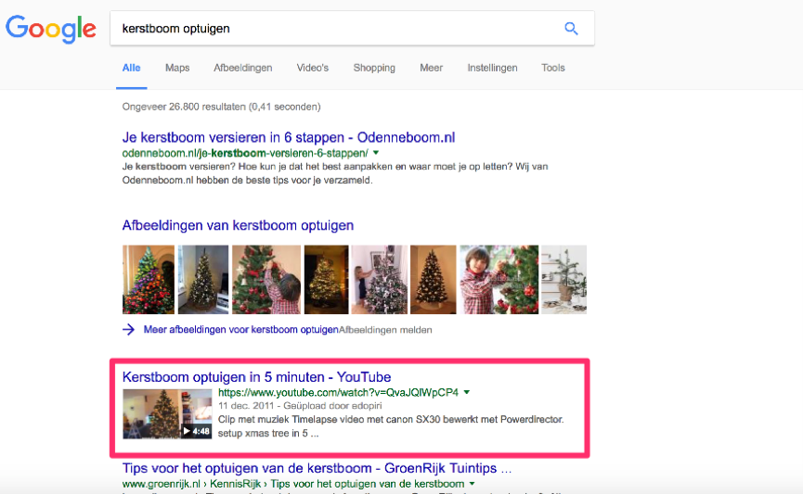Open the Afbeeldingen tab

[x=242, y=68]
